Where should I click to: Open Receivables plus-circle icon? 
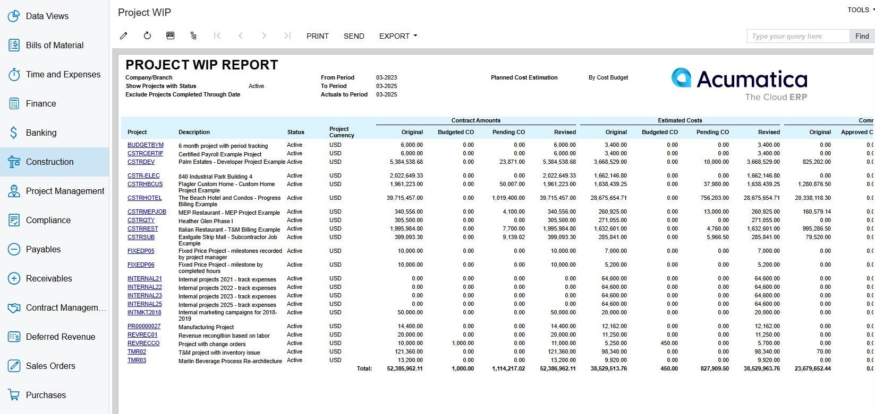(14, 278)
